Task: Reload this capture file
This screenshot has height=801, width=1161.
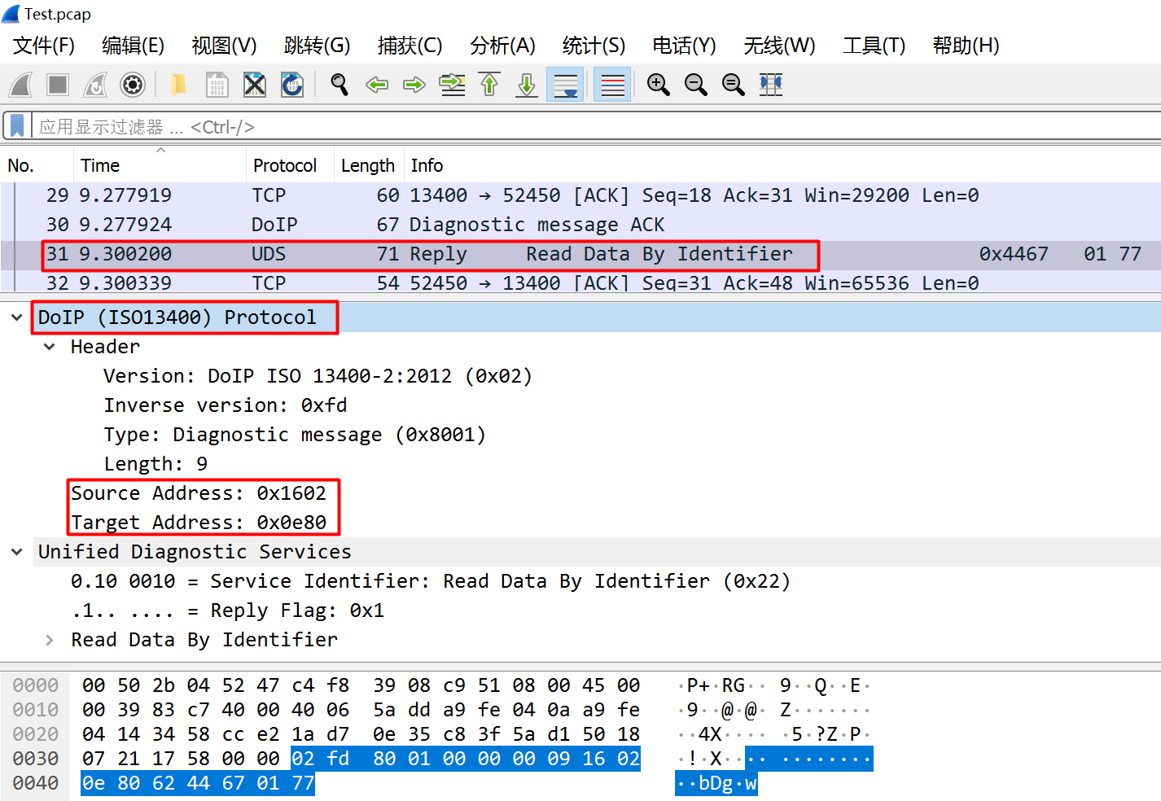Action: coord(292,84)
